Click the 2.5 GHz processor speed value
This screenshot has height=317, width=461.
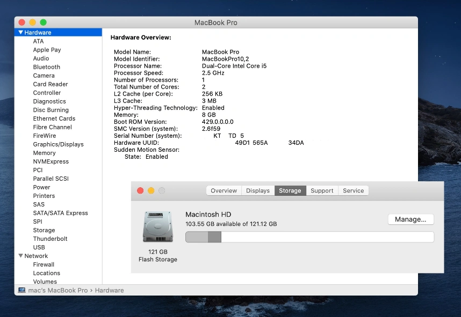tap(213, 73)
